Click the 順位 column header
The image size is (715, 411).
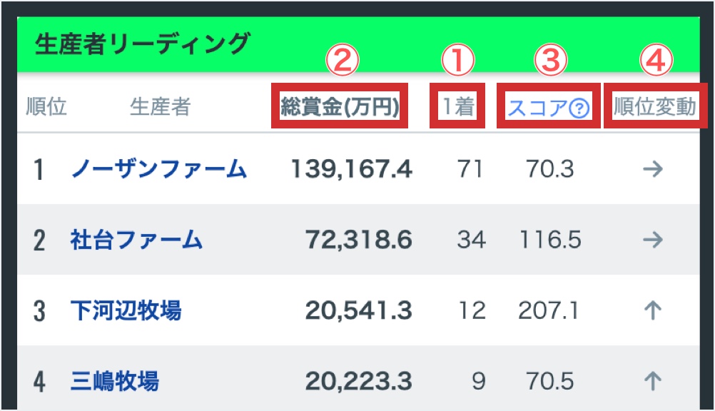(46, 108)
